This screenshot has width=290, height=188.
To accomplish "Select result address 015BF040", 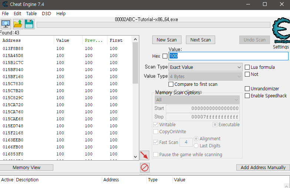I will click(x=13, y=70).
